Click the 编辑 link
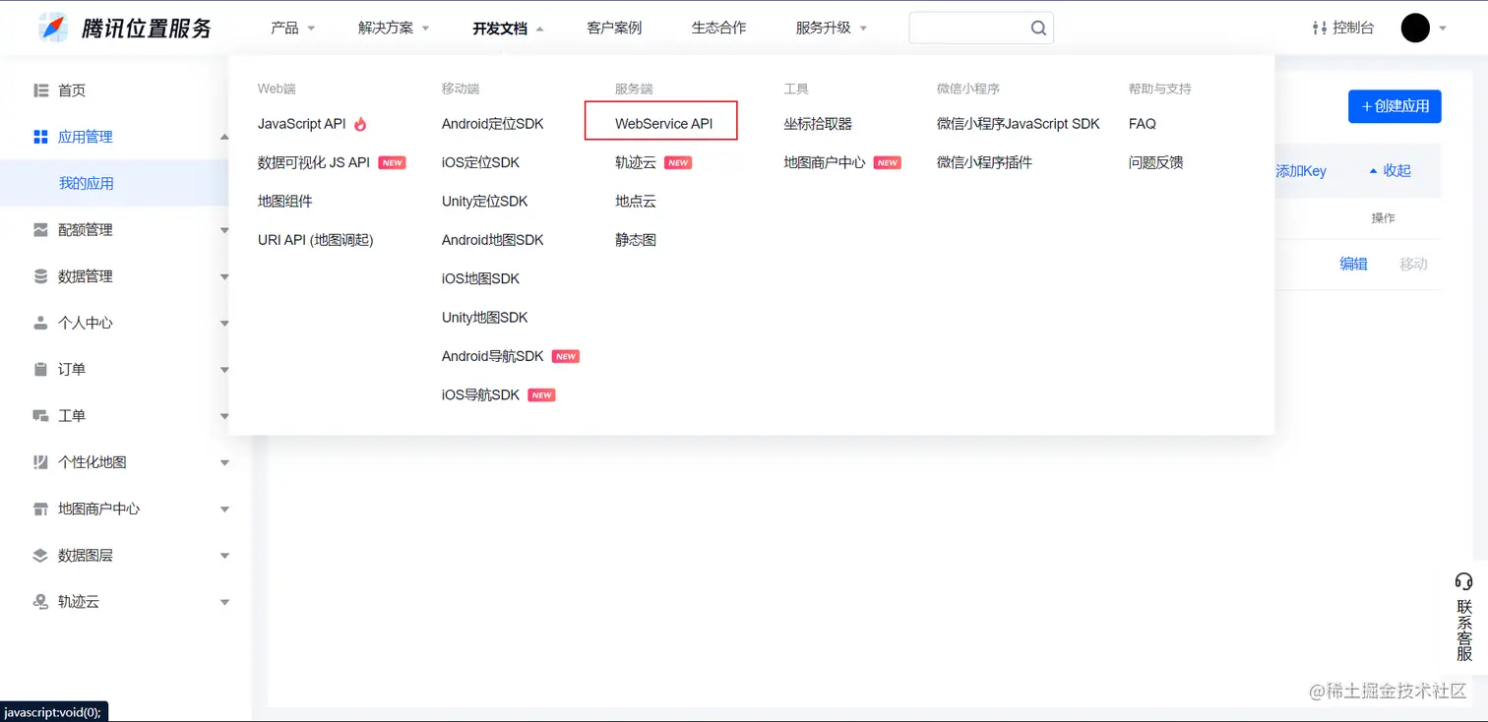This screenshot has width=1488, height=722. (1353, 264)
